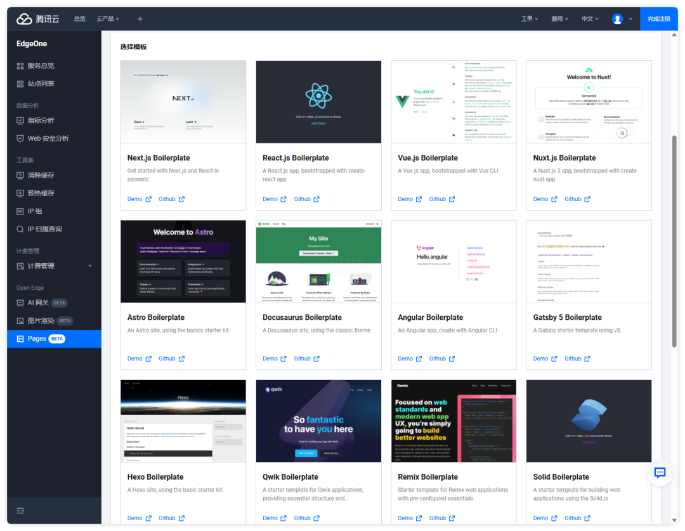685x531 pixels.
Task: Click external-link icon beside Docusaurus Github
Action: click(x=316, y=358)
